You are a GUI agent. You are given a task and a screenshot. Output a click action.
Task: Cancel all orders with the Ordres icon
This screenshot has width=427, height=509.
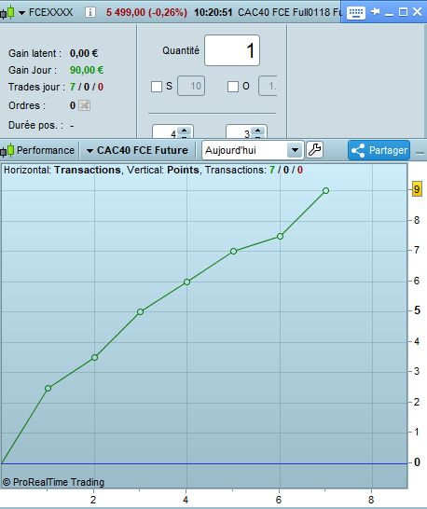[x=85, y=105]
